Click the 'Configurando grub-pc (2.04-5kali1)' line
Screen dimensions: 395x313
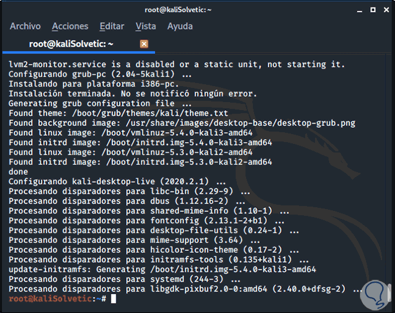(100, 74)
